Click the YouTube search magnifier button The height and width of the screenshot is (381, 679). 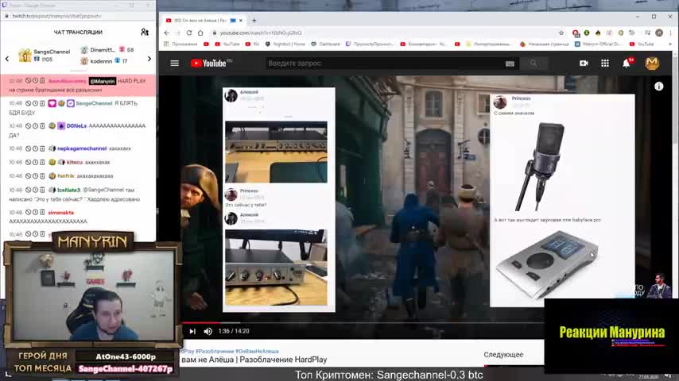(x=533, y=63)
